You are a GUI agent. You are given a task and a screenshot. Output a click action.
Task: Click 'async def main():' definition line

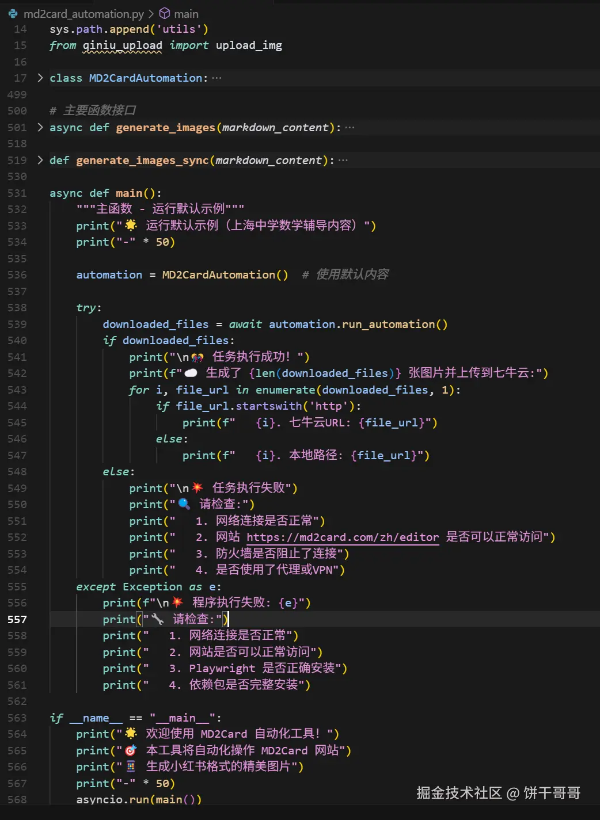[x=105, y=193]
